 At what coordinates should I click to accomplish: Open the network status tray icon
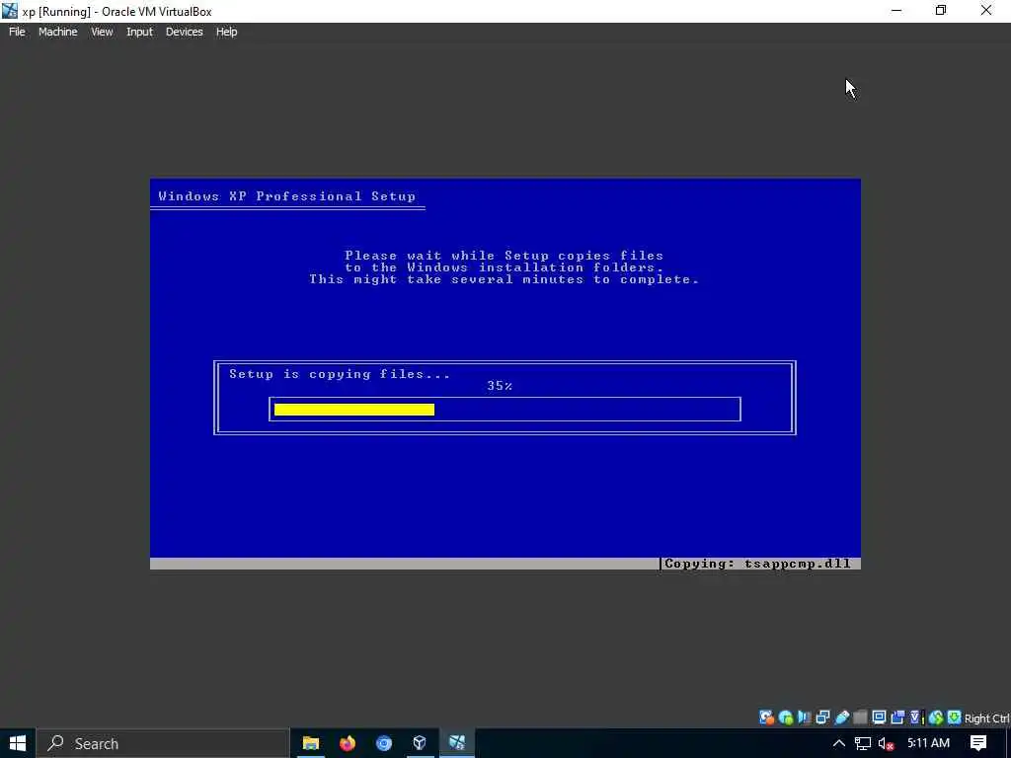(x=863, y=744)
